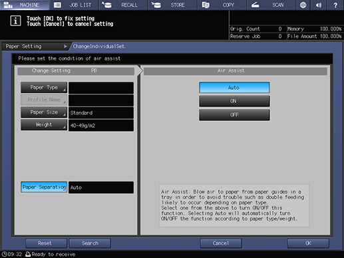Click the Ready to receive status icon
The image size is (344, 258).
coord(28,254)
